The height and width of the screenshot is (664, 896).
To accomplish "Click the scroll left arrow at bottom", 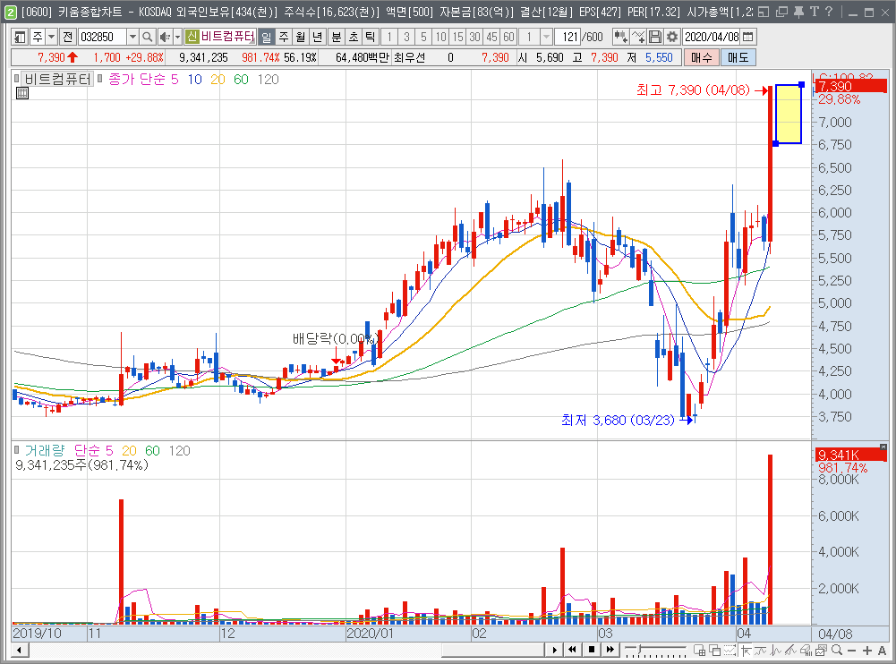I will click(x=20, y=651).
